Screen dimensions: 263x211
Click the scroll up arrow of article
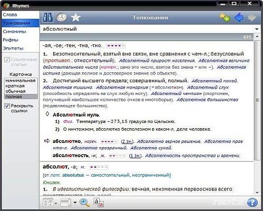click(257, 37)
